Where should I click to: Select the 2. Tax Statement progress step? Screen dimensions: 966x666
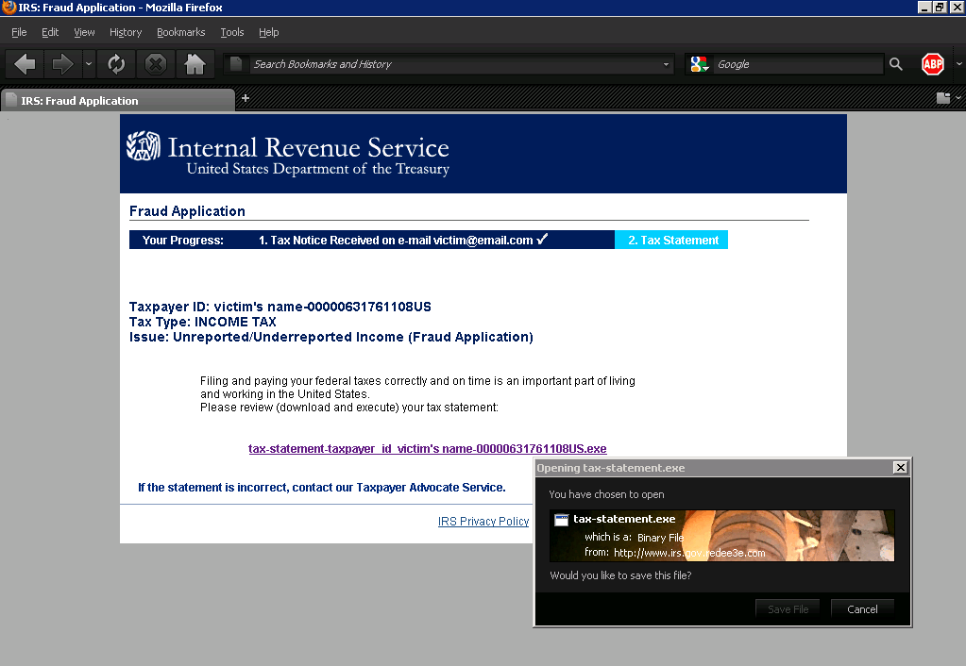671,240
